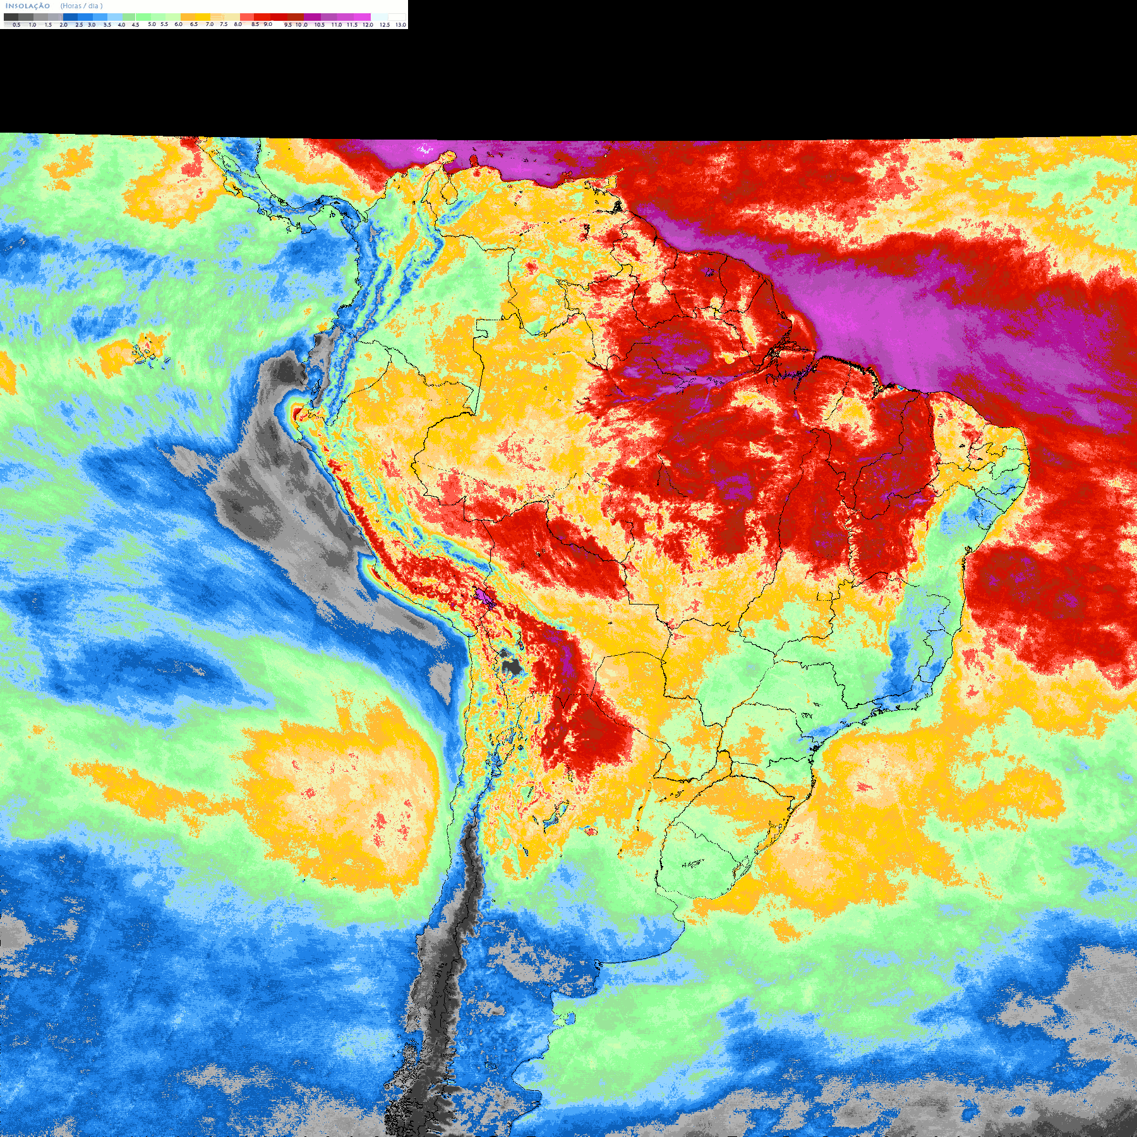Select the darkest gray swatch above 0.5
This screenshot has width=1137, height=1137.
pos(11,17)
